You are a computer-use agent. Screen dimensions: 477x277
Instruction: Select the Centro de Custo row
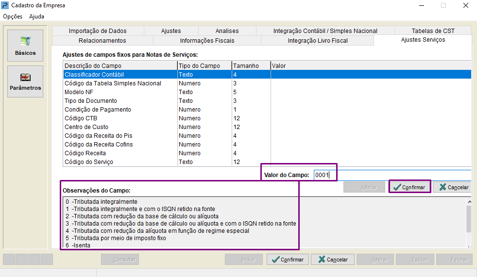[x=267, y=127]
